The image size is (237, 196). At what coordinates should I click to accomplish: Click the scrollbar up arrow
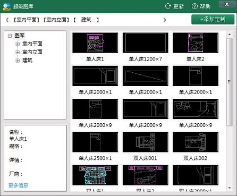(230, 34)
